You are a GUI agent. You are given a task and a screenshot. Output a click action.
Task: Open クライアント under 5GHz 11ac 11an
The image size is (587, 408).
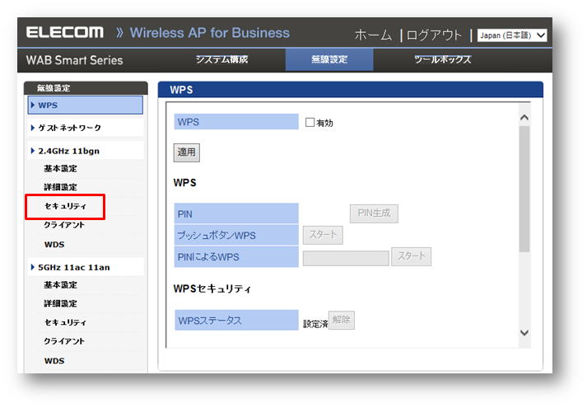(x=64, y=341)
